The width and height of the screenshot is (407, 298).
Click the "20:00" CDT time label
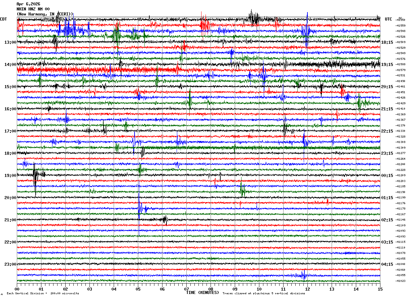click(10, 198)
